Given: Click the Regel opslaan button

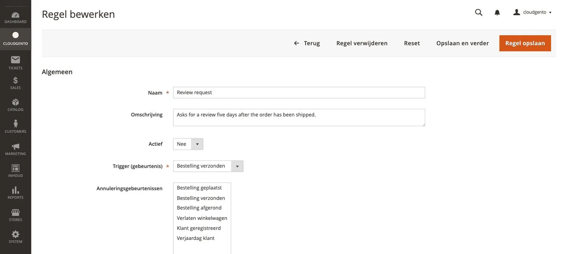Looking at the screenshot, I should tap(525, 43).
